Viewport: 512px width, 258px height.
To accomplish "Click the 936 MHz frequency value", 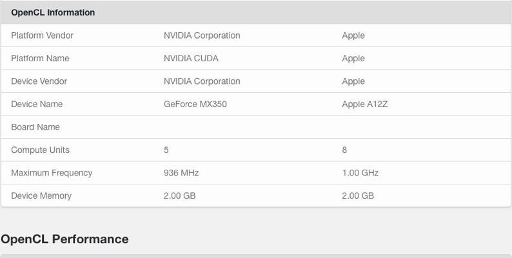I will tap(181, 173).
